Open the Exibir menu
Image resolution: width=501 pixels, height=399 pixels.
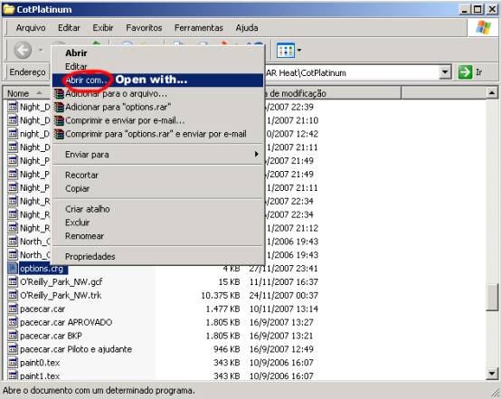[103, 28]
